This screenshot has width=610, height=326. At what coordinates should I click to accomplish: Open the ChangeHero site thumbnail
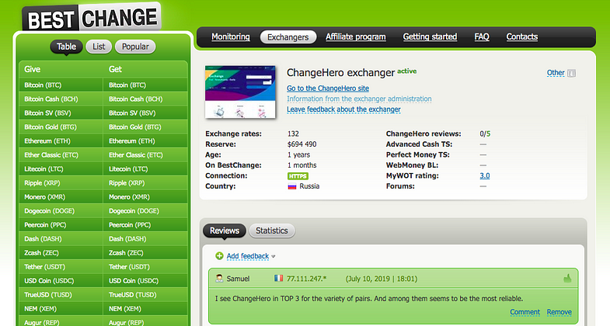(240, 92)
